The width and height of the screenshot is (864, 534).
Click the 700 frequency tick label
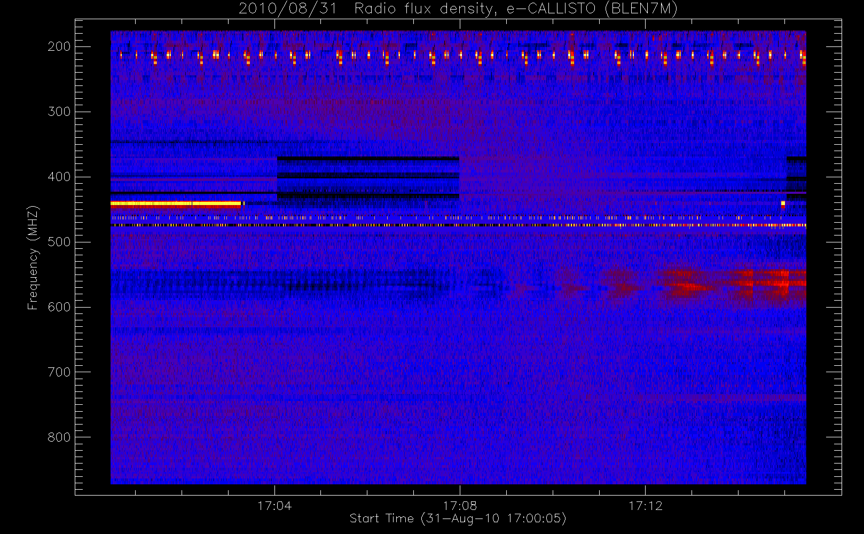[x=59, y=372]
